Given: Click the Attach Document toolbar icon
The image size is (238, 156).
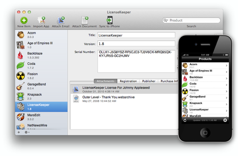Looking at the screenshot, I should click(84, 20).
